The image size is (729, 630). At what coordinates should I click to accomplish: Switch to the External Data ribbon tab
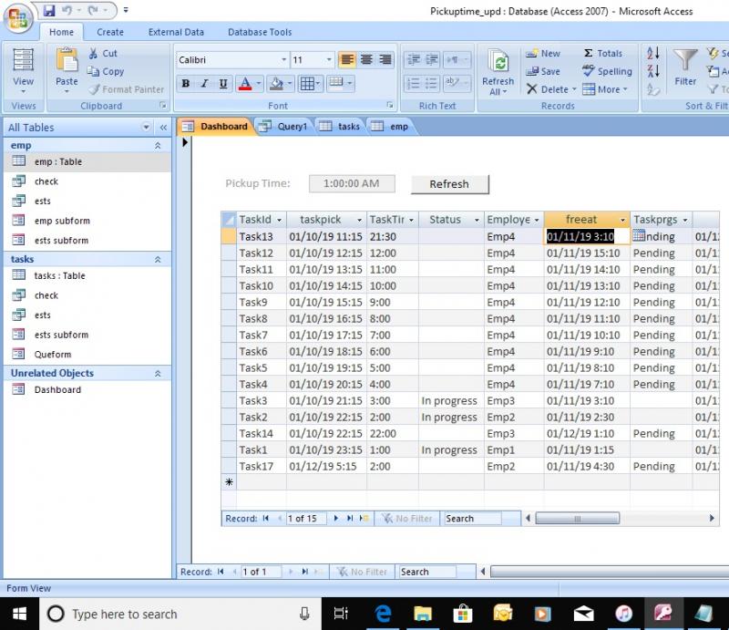176,32
